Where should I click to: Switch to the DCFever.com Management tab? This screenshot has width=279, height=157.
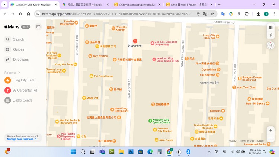click(x=137, y=4)
